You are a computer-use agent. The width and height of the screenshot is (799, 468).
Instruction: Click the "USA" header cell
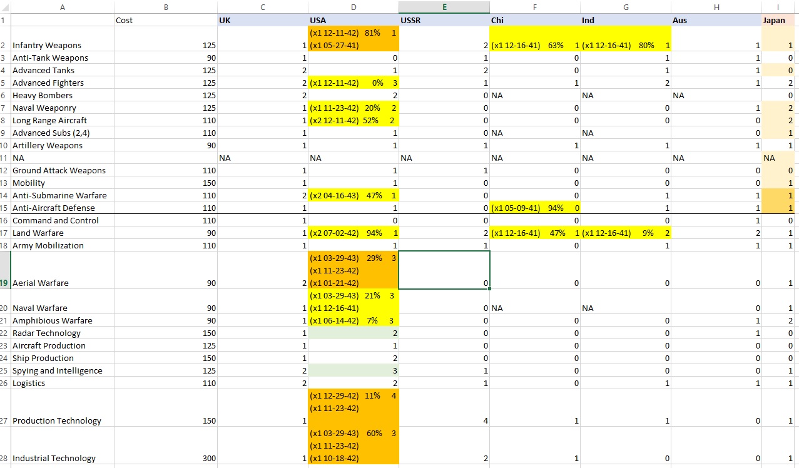coord(354,20)
